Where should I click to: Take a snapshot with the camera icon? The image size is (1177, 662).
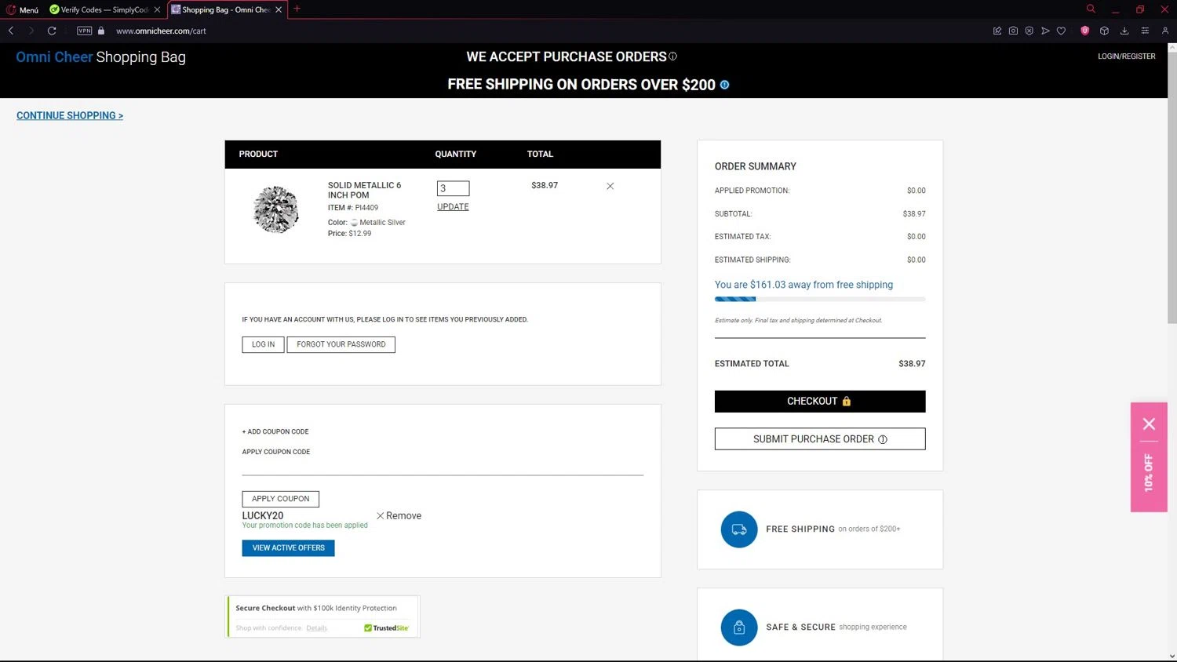click(1013, 31)
